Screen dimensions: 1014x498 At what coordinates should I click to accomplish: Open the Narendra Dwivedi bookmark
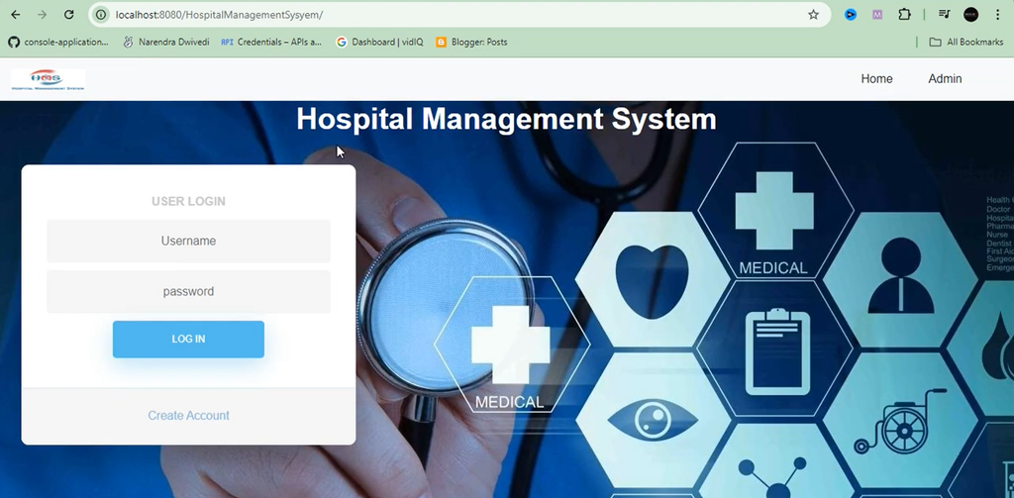(165, 42)
